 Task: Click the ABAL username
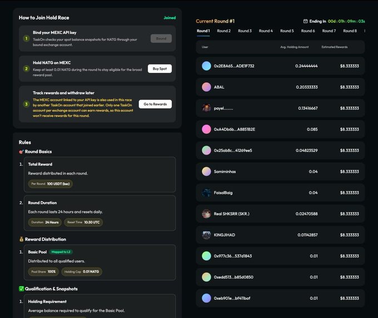[x=219, y=87]
